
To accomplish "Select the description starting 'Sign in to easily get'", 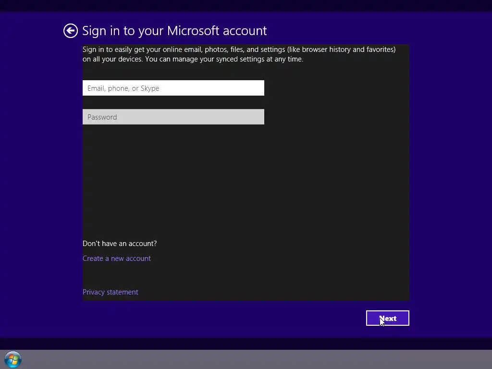I will pos(239,54).
